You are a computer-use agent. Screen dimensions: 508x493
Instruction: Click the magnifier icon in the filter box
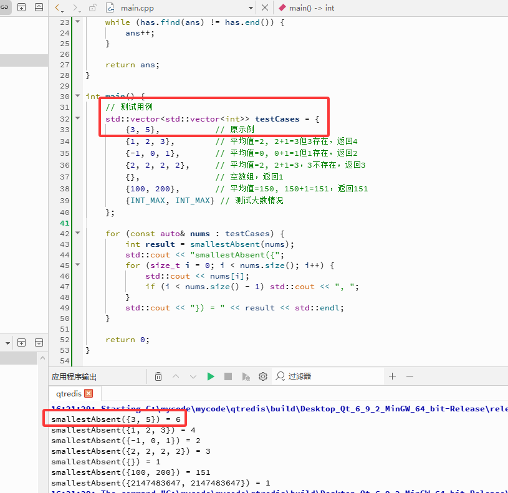coord(280,376)
